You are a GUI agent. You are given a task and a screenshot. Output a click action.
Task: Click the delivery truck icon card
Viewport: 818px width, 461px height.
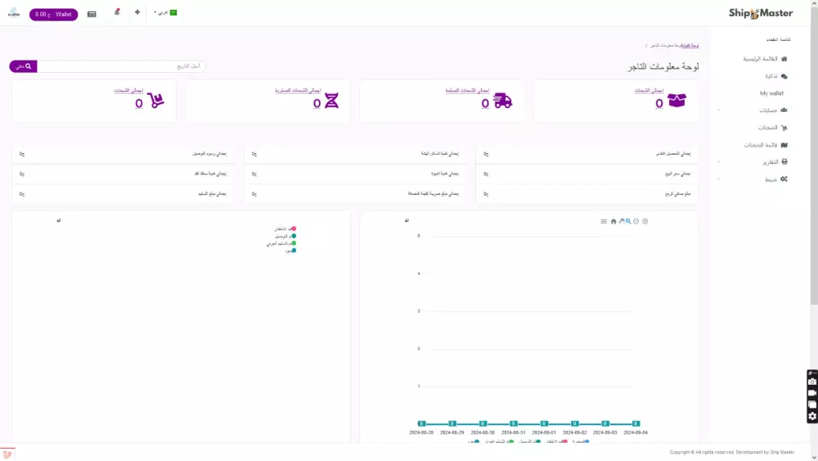click(502, 101)
